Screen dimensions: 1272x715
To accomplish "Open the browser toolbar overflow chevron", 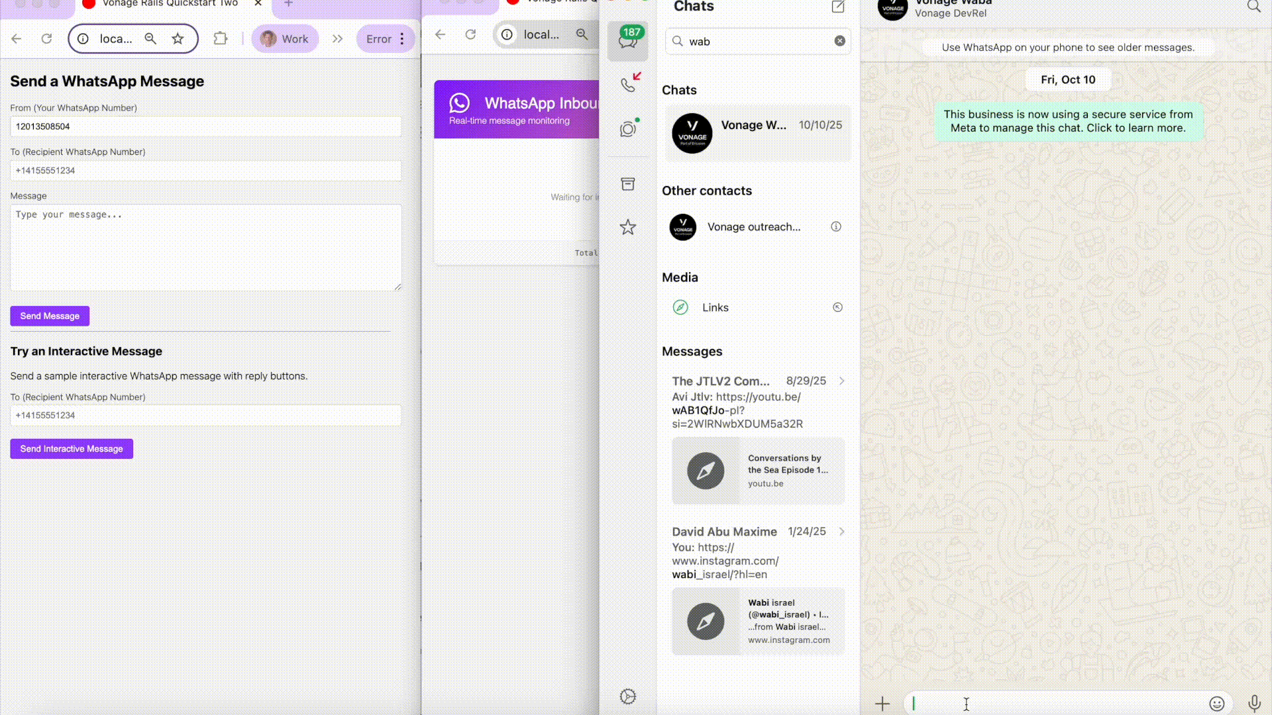I will [338, 38].
